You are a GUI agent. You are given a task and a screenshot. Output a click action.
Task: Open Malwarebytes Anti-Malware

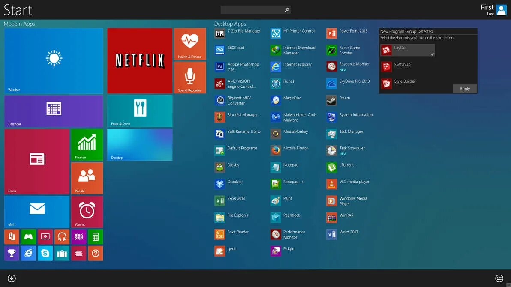tap(294, 117)
